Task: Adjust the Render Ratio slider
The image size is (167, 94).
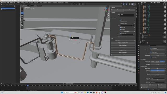Action: [157, 70]
